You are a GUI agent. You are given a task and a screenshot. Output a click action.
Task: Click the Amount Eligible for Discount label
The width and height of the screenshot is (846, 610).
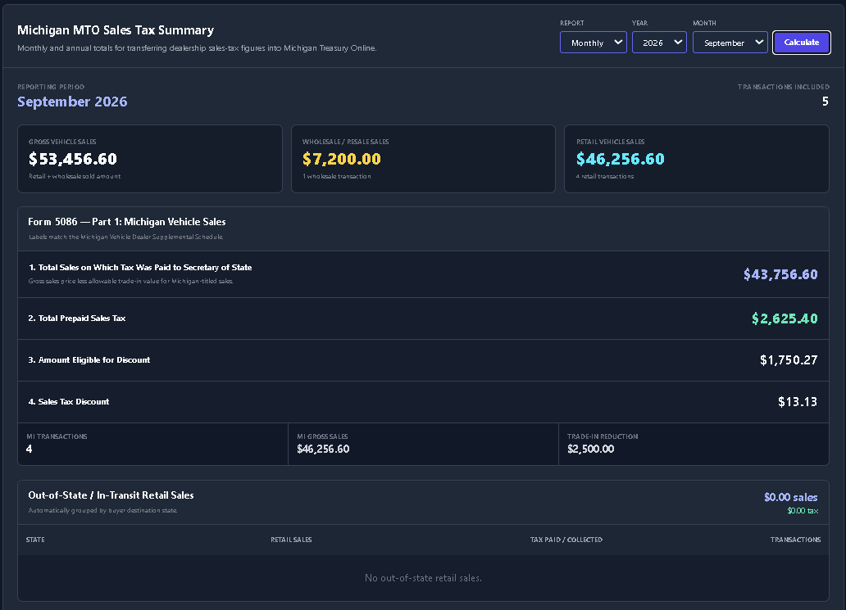89,360
